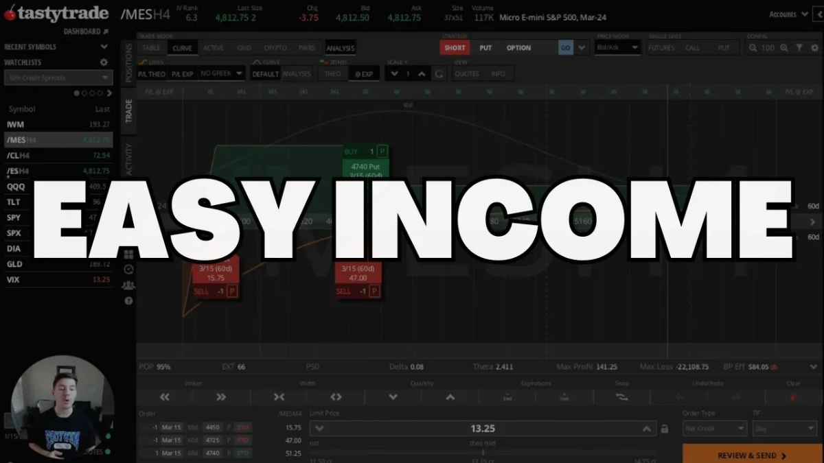
Task: Open the clock icon in the side strip
Action: coord(128,269)
